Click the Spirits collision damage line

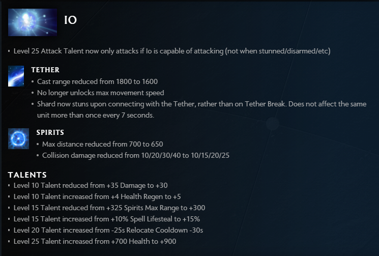[135, 155]
